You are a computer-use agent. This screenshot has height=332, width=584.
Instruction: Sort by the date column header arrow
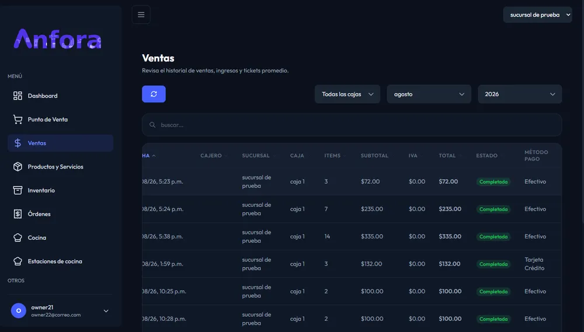(x=154, y=156)
